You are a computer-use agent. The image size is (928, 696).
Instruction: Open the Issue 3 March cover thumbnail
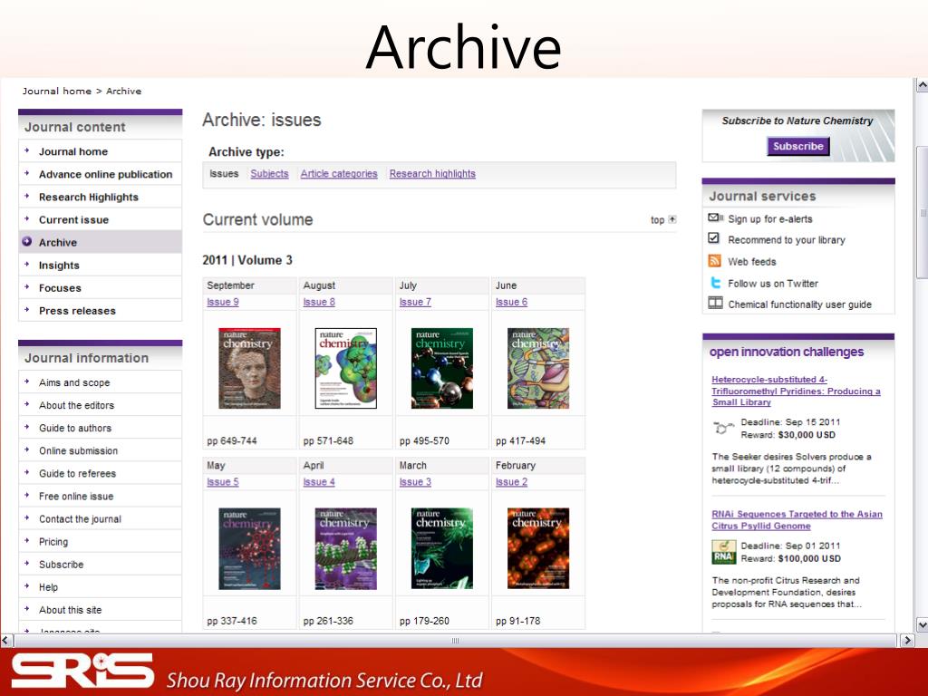441,548
